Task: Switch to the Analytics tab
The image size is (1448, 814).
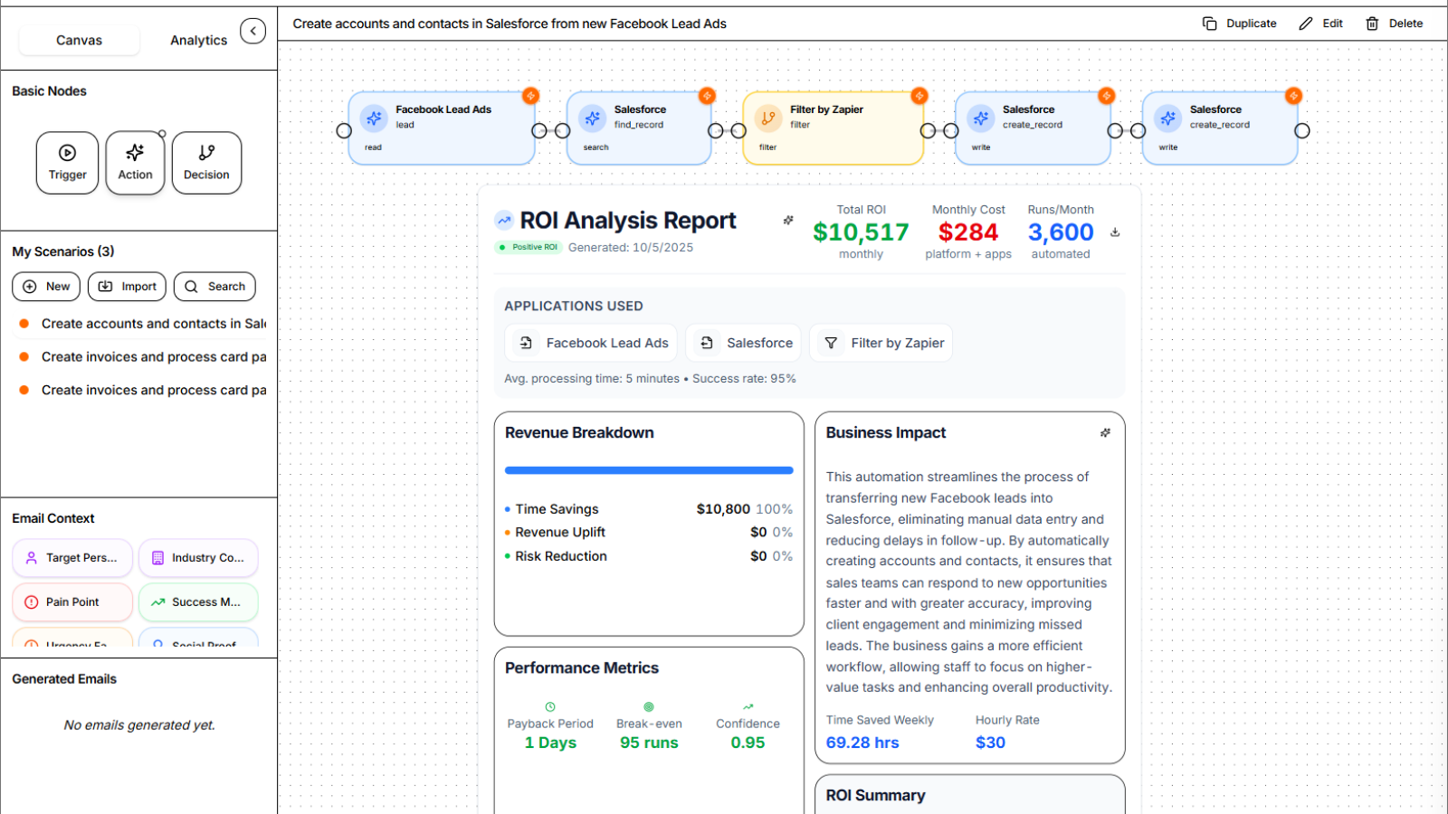Action: 198,40
